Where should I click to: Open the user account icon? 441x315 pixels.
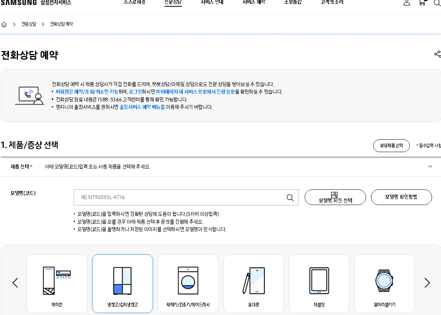406,3
